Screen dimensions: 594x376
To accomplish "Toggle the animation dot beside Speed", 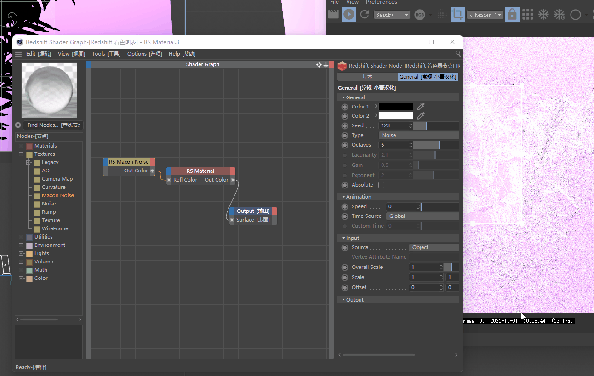I will pos(345,206).
